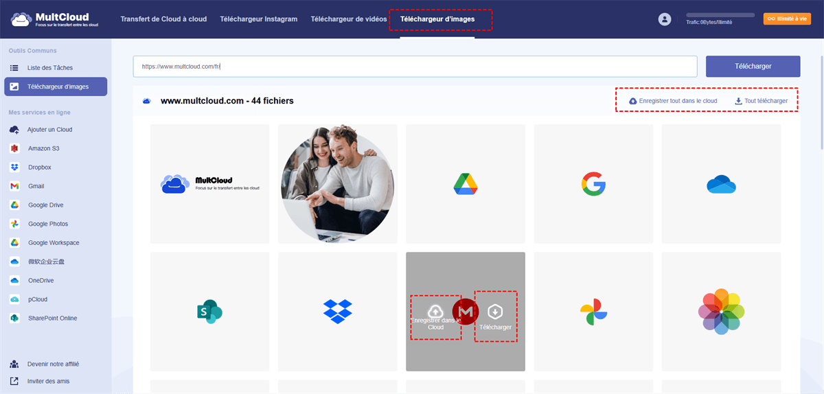Select Téléchargeur d'images in the sidebar
824x394 pixels.
tap(56, 86)
